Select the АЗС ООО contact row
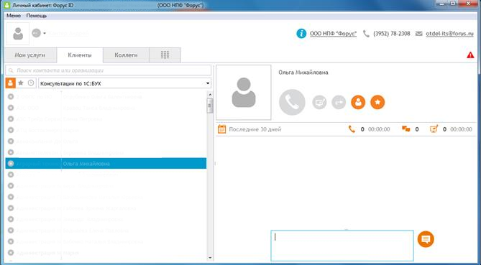The height and width of the screenshot is (265, 481). [x=106, y=108]
